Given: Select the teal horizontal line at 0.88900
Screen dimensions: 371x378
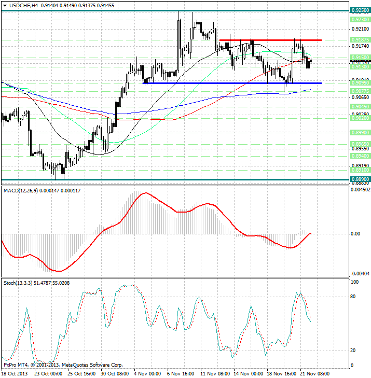Looking at the screenshot, I should 175,179.
